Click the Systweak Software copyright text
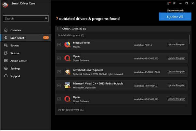Screen dimensions: 196x131 click(x=98, y=74)
